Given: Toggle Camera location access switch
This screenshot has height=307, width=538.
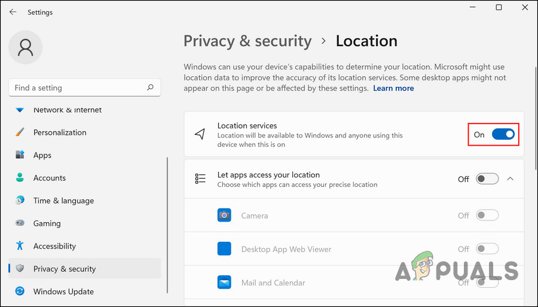Looking at the screenshot, I should pos(487,215).
